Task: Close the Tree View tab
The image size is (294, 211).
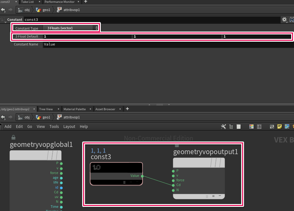Action: (x=58, y=109)
